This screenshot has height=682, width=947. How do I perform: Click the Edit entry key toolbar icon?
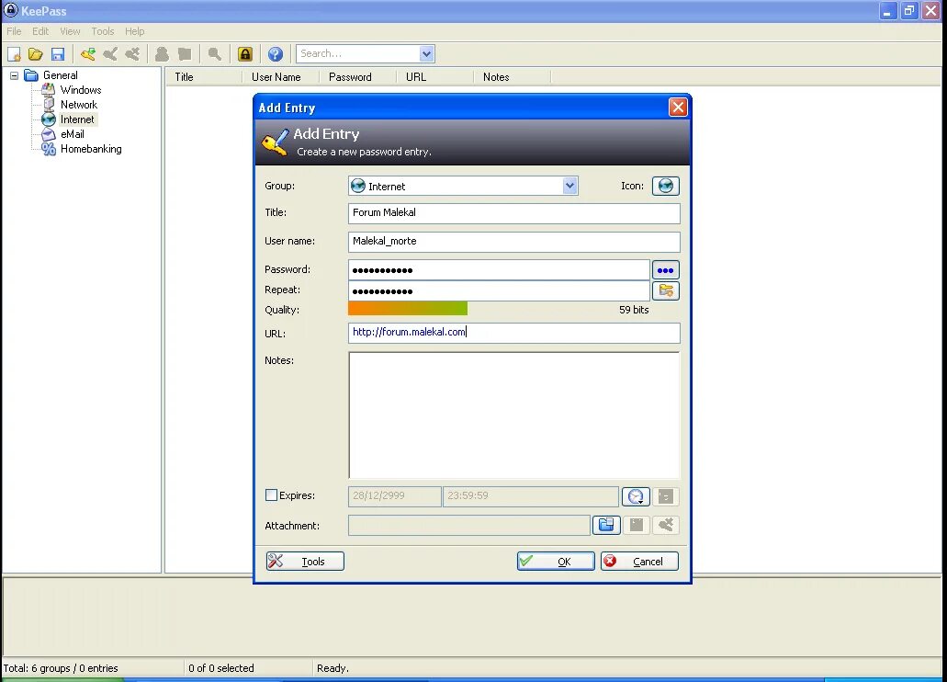[110, 54]
